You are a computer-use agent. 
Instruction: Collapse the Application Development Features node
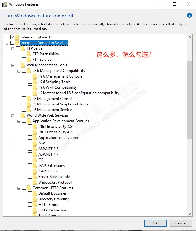click(19, 122)
